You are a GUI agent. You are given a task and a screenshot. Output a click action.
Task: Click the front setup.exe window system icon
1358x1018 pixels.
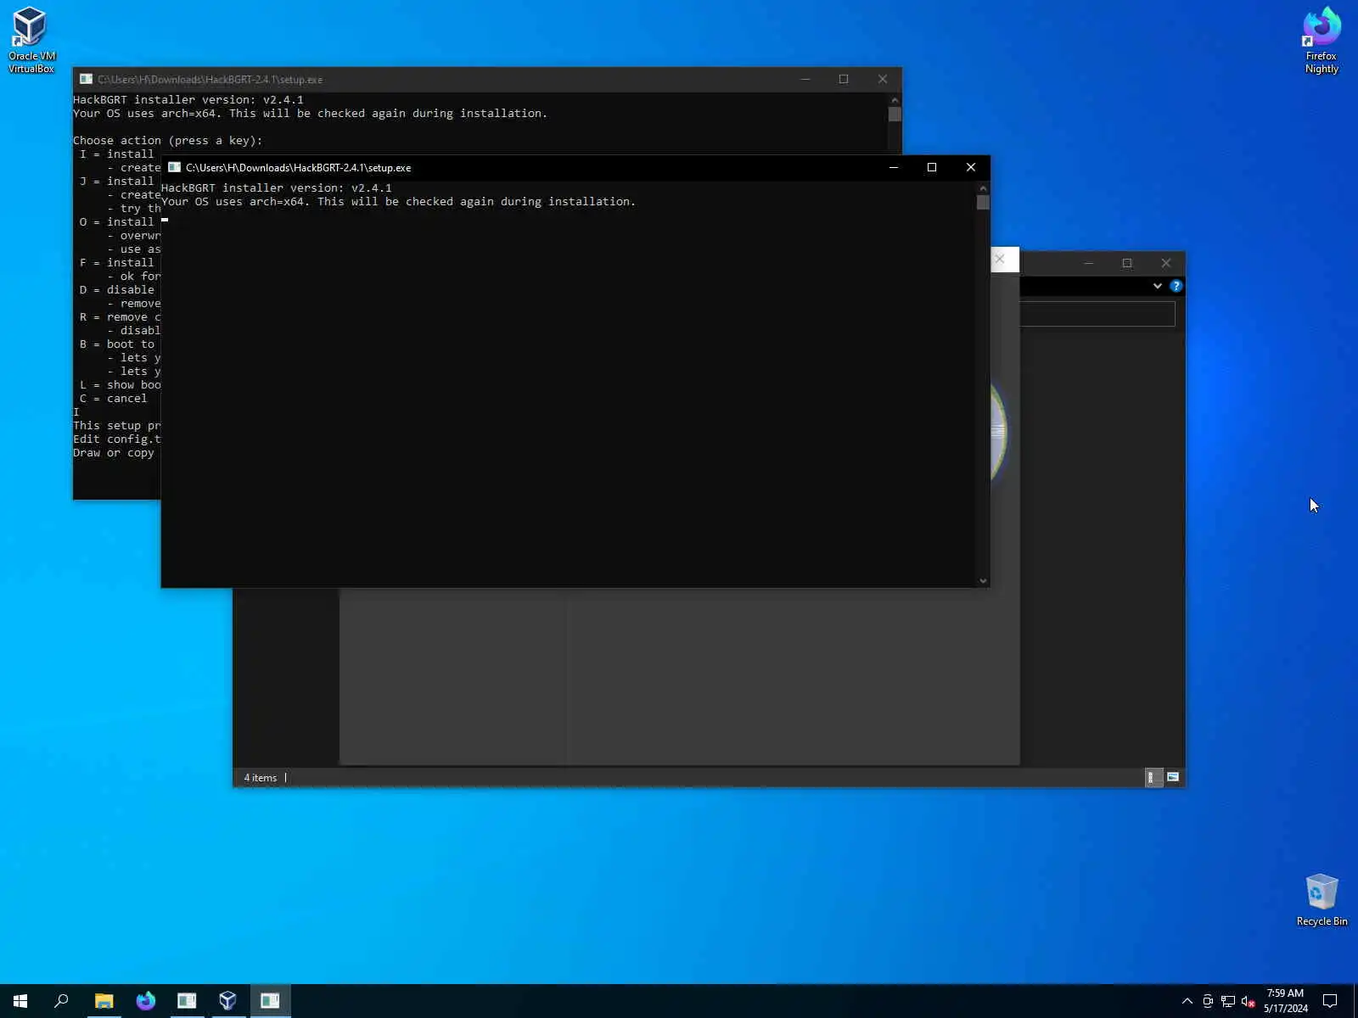[174, 167]
